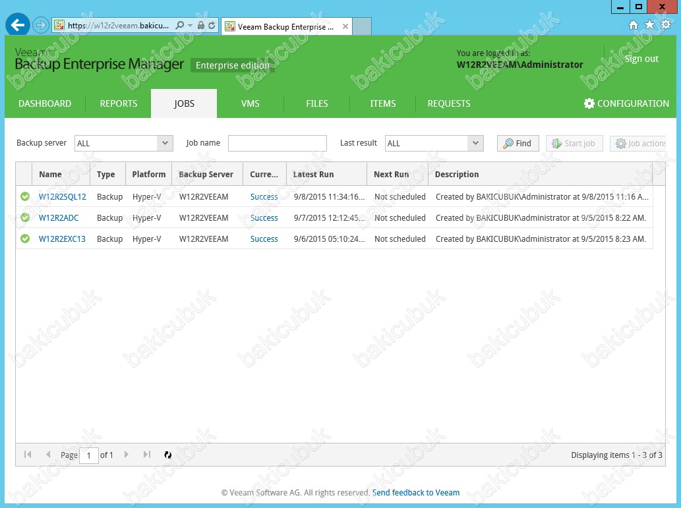This screenshot has height=508, width=681.
Task: Click the security lock icon in address bar
Action: pyautogui.click(x=200, y=26)
